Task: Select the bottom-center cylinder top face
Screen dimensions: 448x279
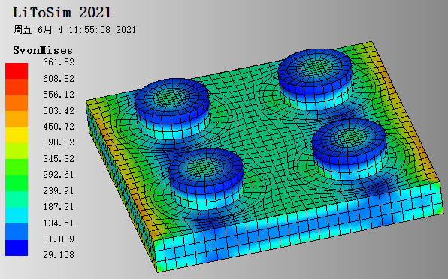Action: (x=206, y=168)
